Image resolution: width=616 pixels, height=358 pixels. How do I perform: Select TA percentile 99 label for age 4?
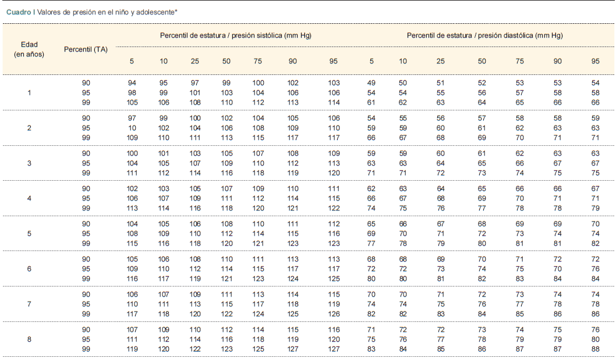[x=86, y=208]
